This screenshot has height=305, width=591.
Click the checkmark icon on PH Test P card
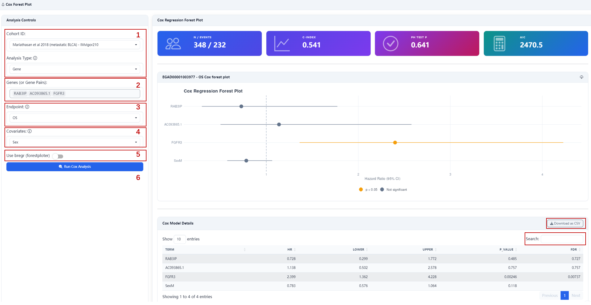pyautogui.click(x=391, y=44)
